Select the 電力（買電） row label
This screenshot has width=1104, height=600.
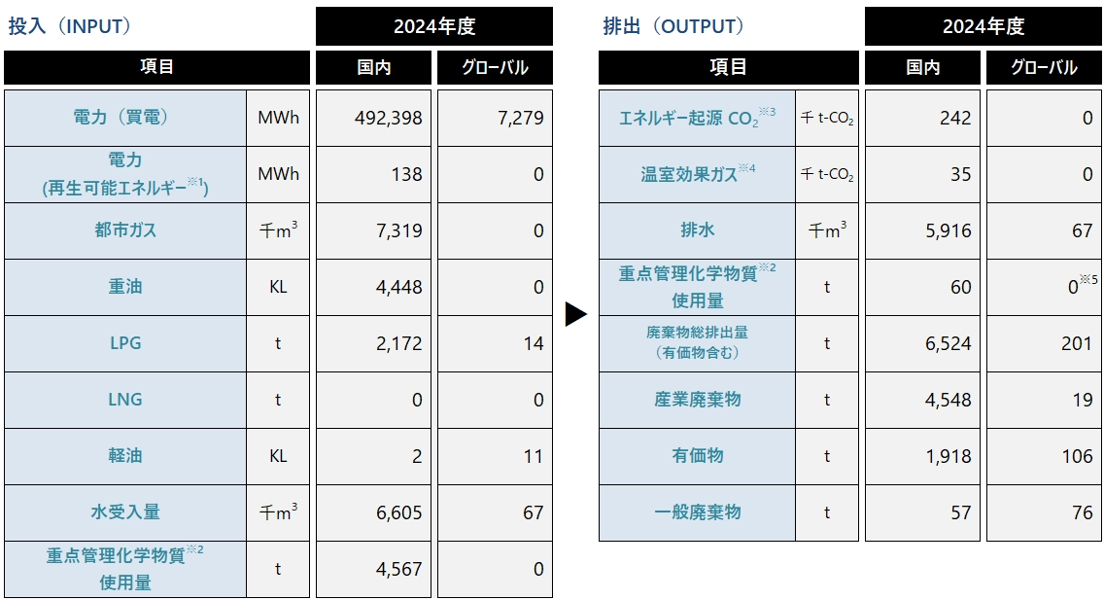[124, 118]
